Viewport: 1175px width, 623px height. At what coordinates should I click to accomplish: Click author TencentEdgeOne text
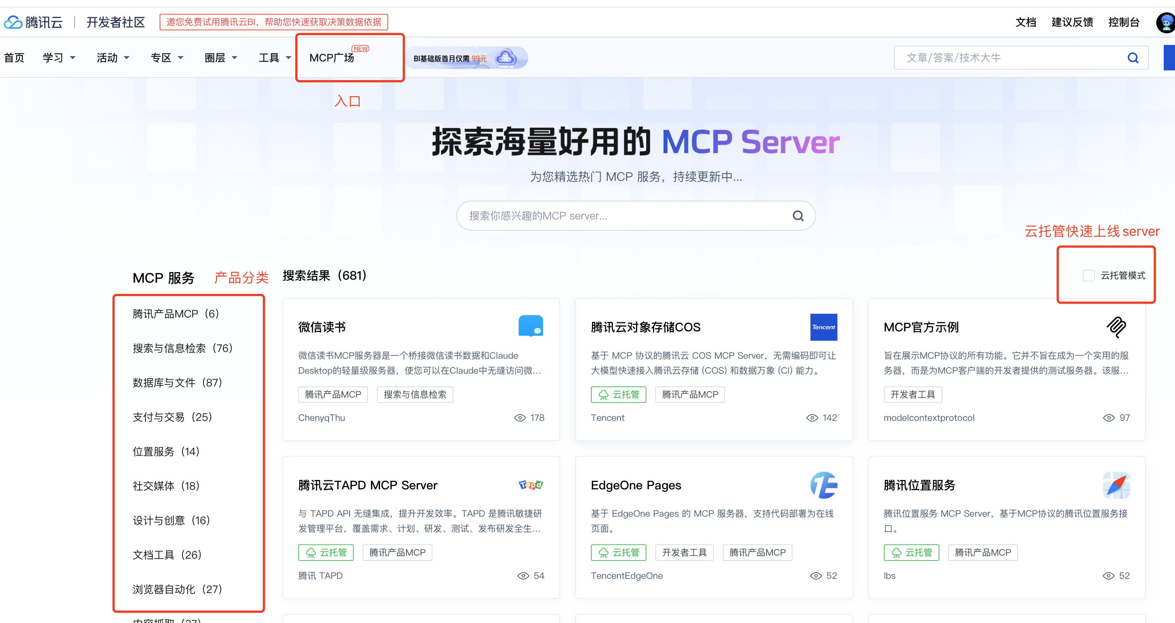[x=626, y=576]
